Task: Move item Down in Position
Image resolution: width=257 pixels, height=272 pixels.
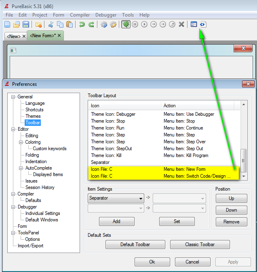Action: [x=232, y=210]
